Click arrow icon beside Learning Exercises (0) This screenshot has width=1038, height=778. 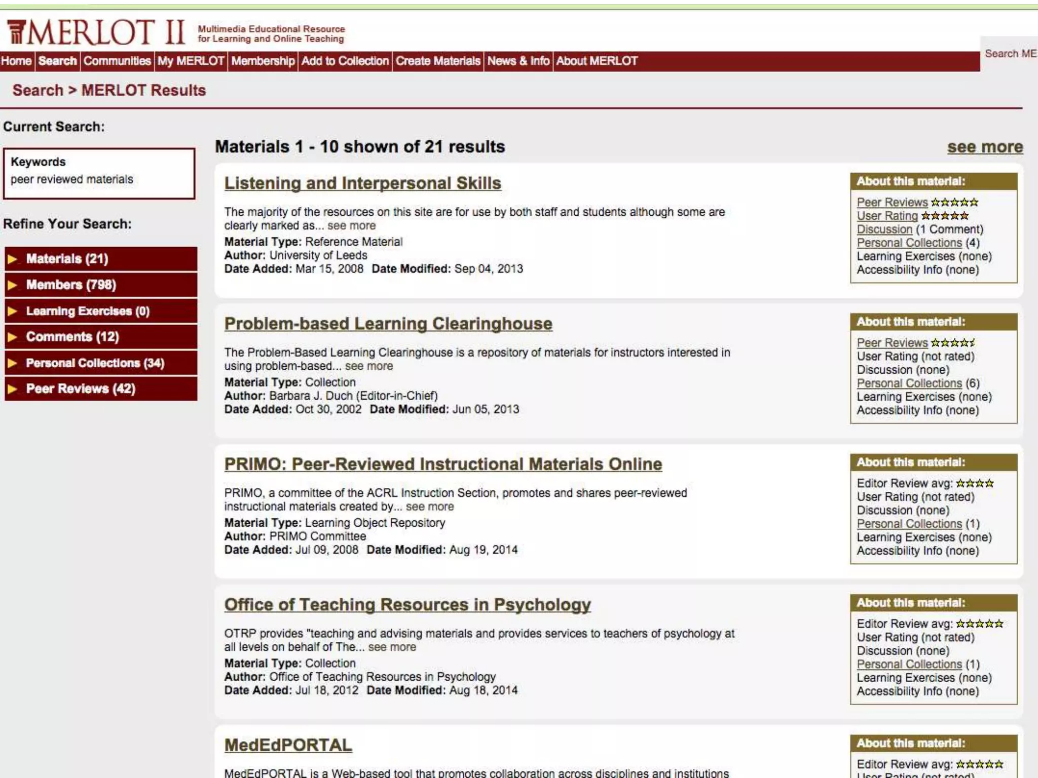(13, 311)
